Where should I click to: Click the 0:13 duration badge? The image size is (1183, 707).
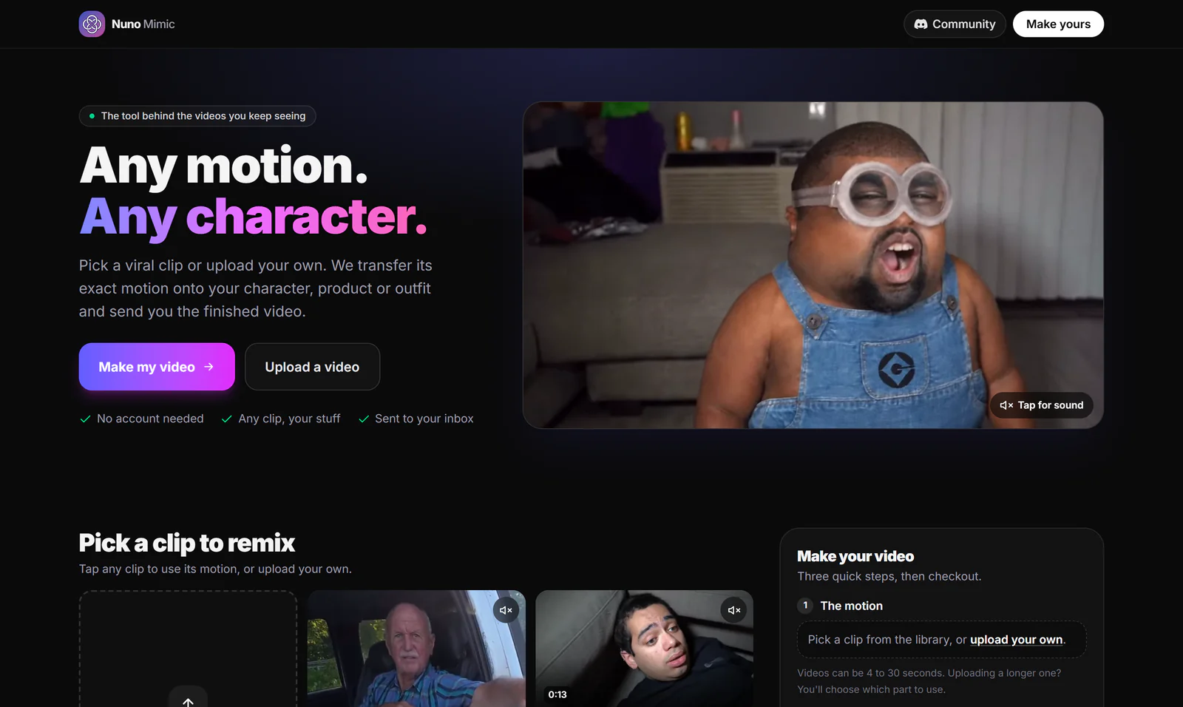(x=557, y=694)
